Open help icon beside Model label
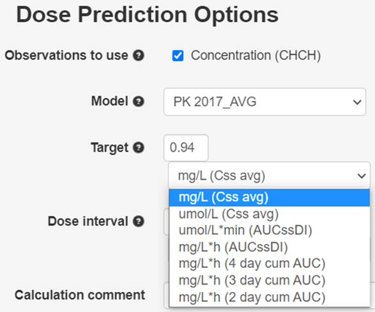This screenshot has width=375, height=312. 139,102
